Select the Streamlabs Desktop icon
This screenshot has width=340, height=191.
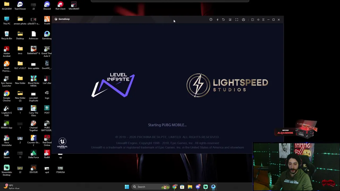pyautogui.click(x=7, y=171)
